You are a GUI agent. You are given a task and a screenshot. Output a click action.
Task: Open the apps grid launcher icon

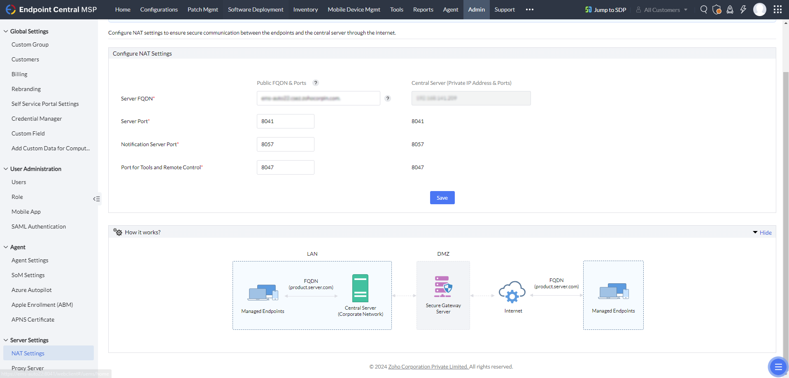[777, 9]
